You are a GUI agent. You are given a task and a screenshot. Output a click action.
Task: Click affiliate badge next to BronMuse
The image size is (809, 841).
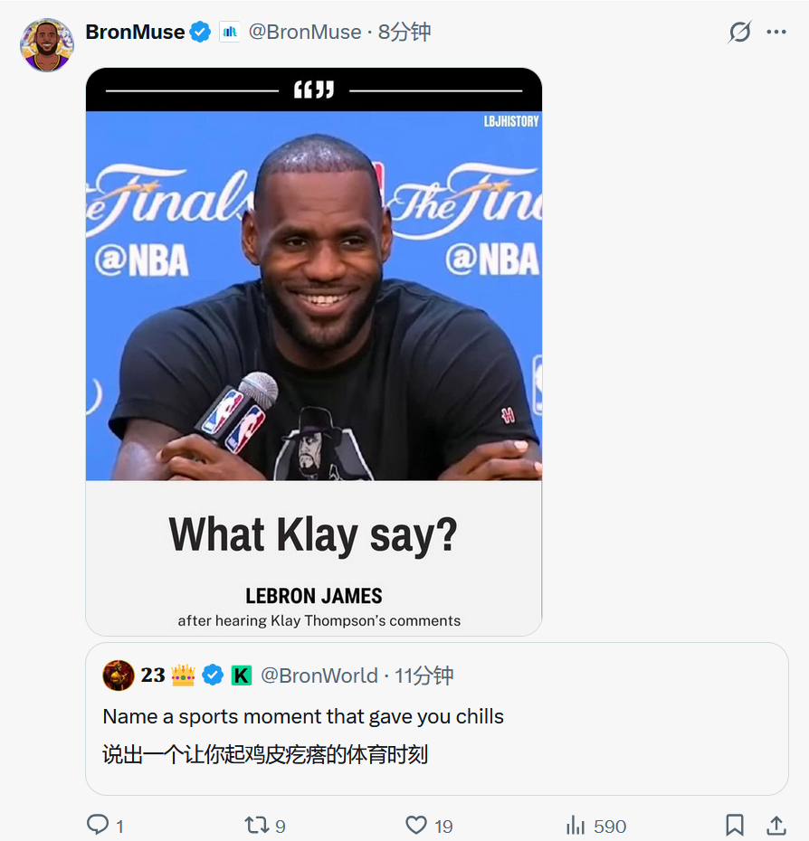[230, 33]
